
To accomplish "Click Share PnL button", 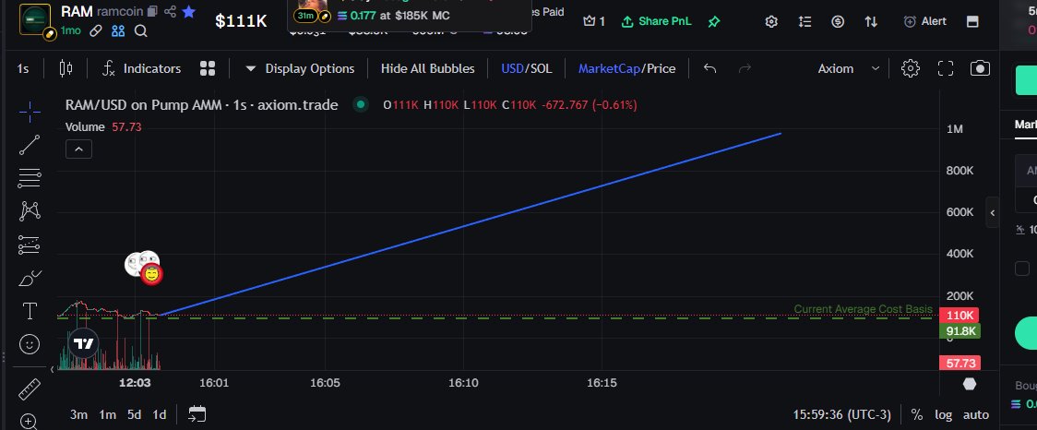I will click(657, 22).
